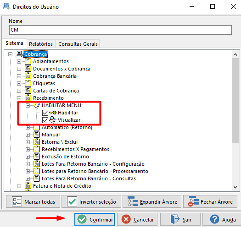Click the Documentos x Cobrança notepad icon
The image size is (241, 227).
coord(28,69)
